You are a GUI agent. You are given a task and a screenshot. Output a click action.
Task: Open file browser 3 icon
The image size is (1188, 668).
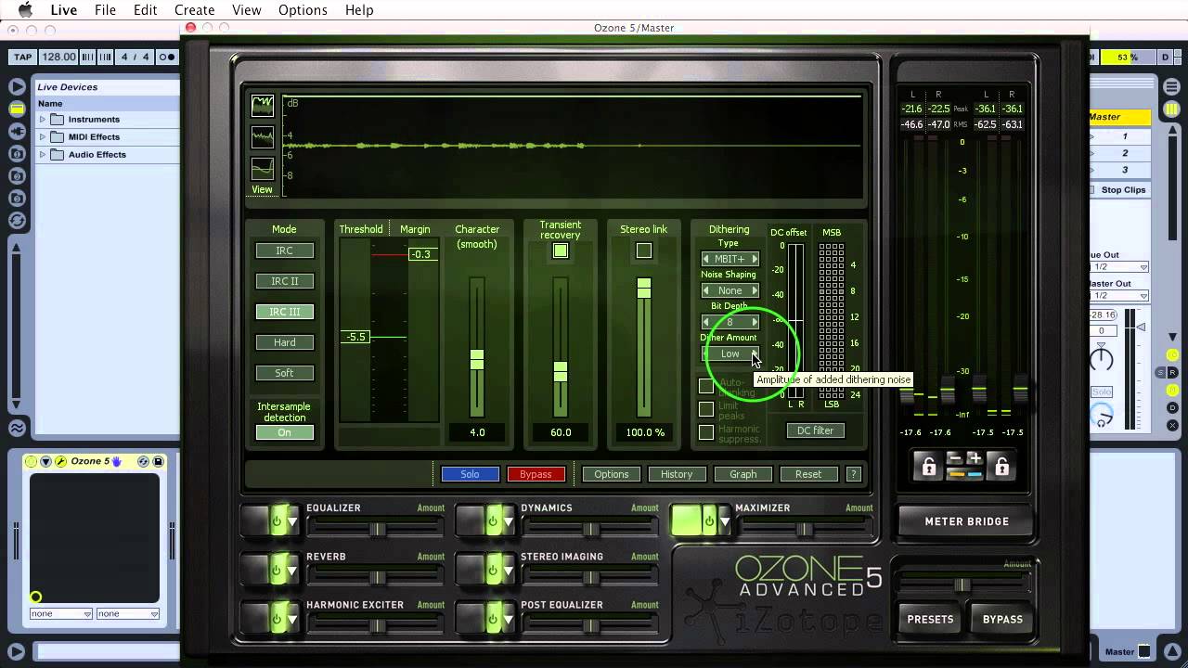pyautogui.click(x=17, y=198)
